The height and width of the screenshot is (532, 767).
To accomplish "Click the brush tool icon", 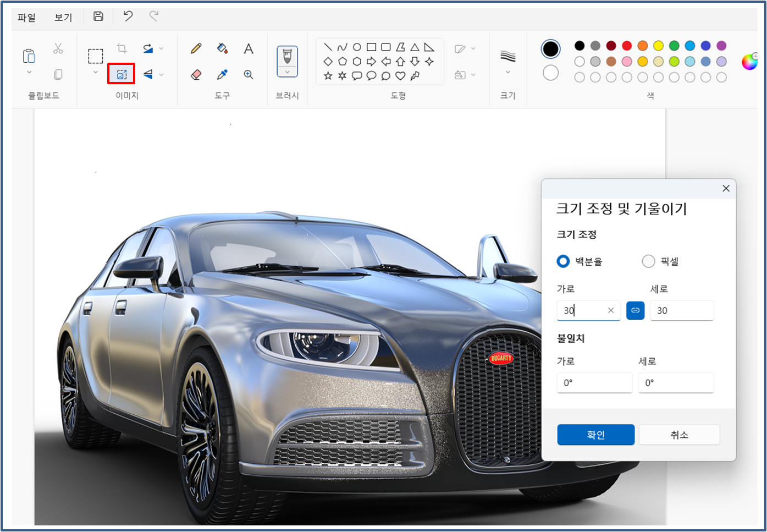I will click(x=287, y=56).
